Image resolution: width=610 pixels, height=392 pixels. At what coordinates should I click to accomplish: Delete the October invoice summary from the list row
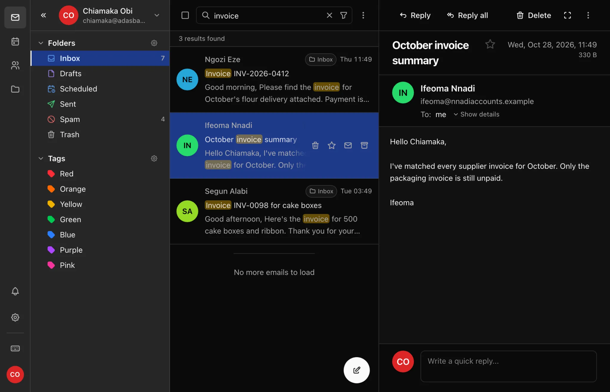(x=315, y=145)
